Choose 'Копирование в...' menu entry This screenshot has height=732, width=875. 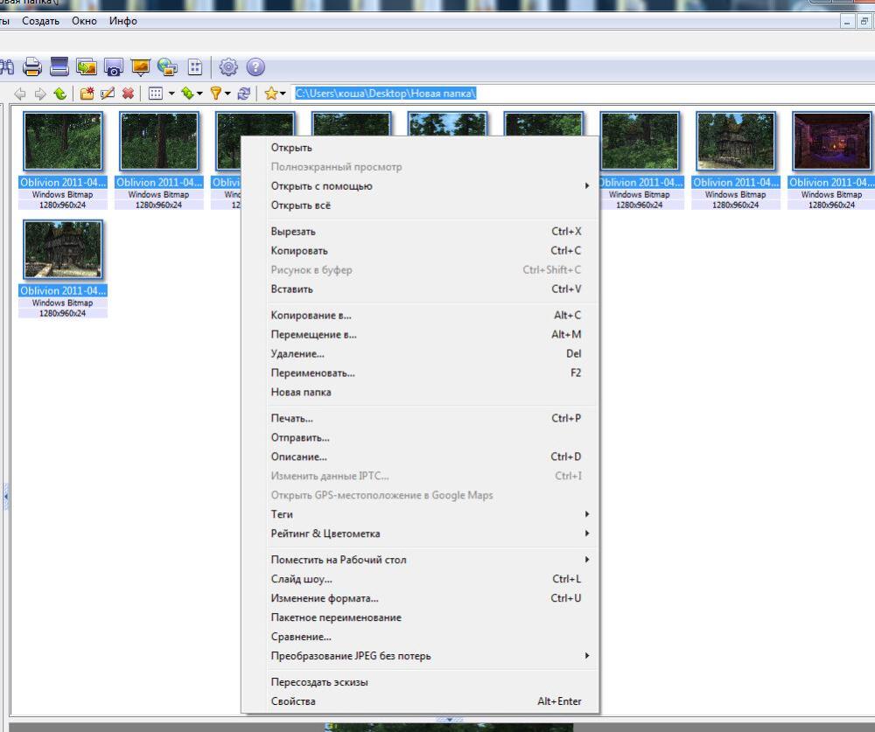pyautogui.click(x=420, y=315)
